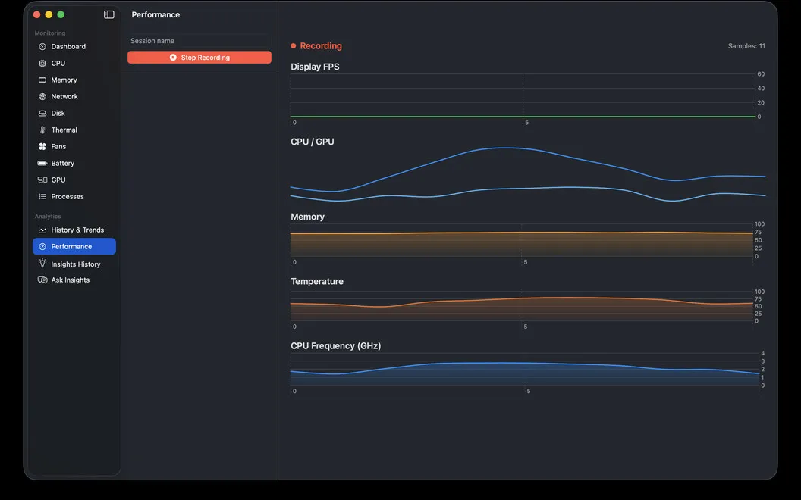801x500 pixels.
Task: Open the Processes list page
Action: (x=74, y=196)
